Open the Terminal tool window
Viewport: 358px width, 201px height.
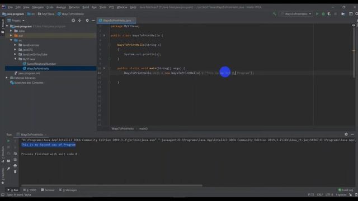coord(48,190)
